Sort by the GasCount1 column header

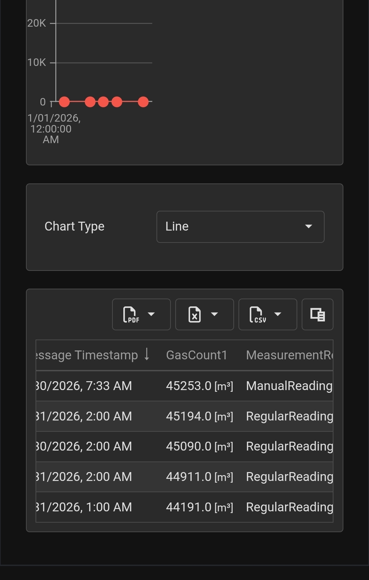196,355
